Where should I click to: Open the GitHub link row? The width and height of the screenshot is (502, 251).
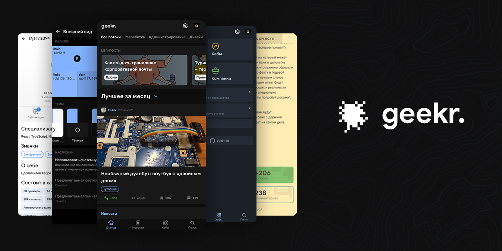pos(231,141)
